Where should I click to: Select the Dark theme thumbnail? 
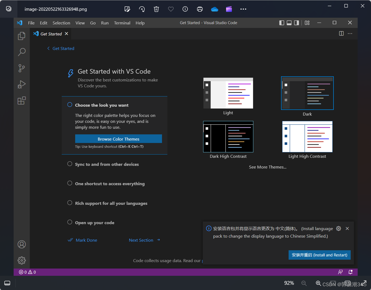(x=307, y=93)
